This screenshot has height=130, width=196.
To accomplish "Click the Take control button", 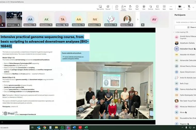I will [100, 7].
